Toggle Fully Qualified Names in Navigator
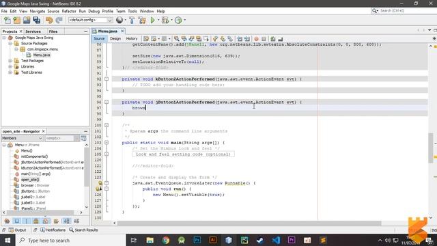 pyautogui.click(x=56, y=221)
